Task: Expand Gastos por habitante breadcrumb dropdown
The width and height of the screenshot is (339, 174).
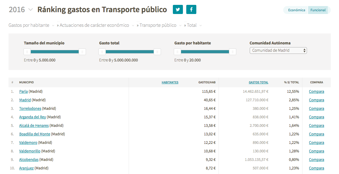Action: 53,26
